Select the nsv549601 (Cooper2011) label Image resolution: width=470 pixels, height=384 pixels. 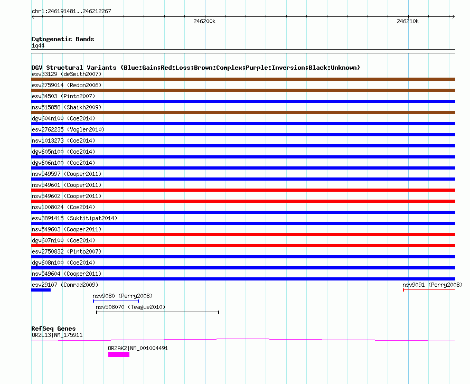tap(67, 185)
